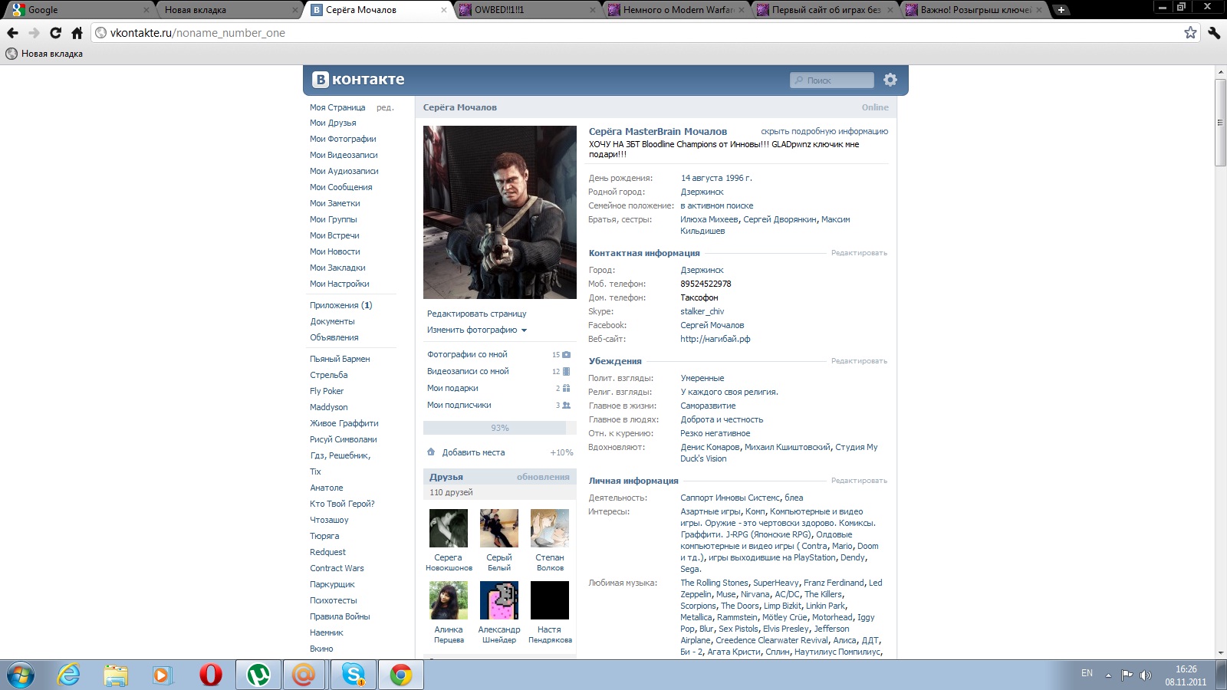Screen dimensions: 1227x690
Task: Open friend 'Серега Новокшонов' avatar thumbnail
Action: (x=449, y=528)
